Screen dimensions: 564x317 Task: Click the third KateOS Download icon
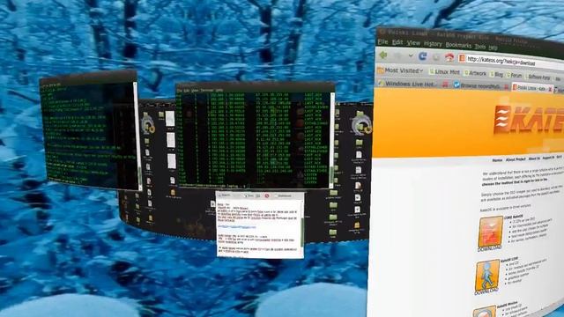484,312
